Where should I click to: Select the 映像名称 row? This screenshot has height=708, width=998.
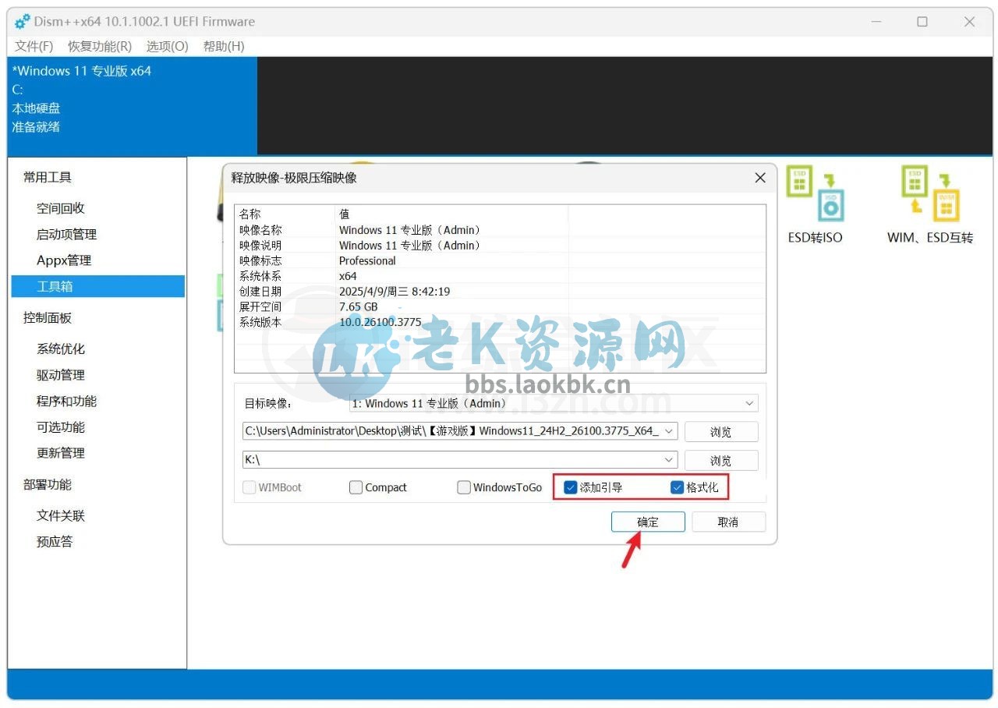pyautogui.click(x=500, y=230)
